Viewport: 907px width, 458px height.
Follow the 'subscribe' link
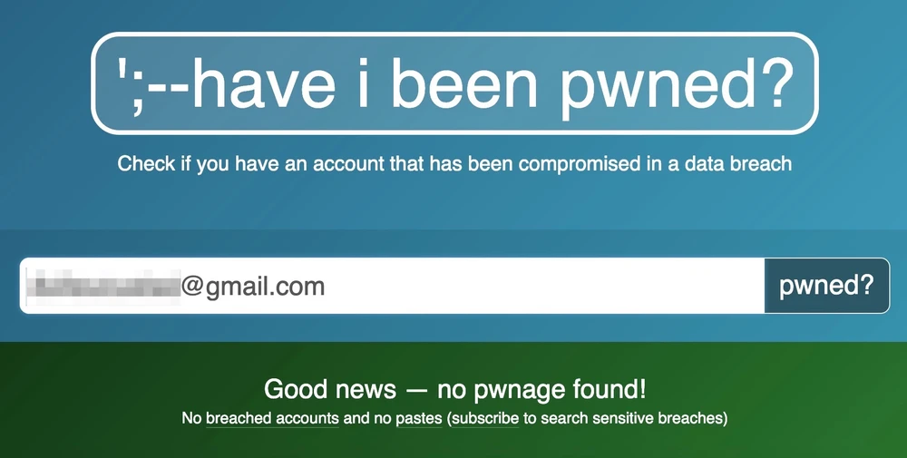[484, 418]
